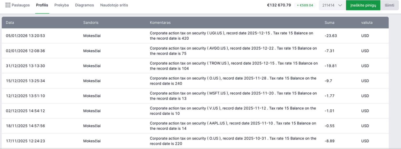This screenshot has width=401, height=149.
Task: Open the Paslaugos grid menu icon
Action: tap(8, 5)
